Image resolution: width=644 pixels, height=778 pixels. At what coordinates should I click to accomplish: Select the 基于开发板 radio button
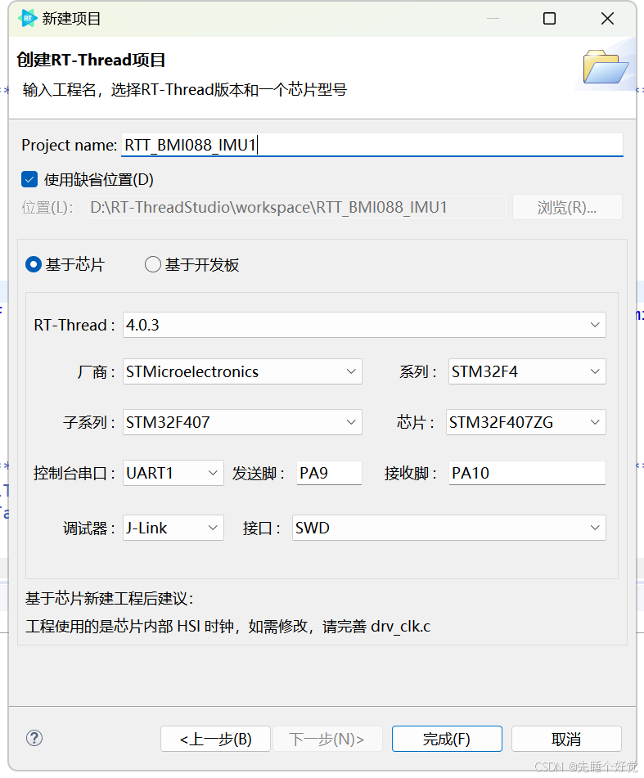pos(153,264)
